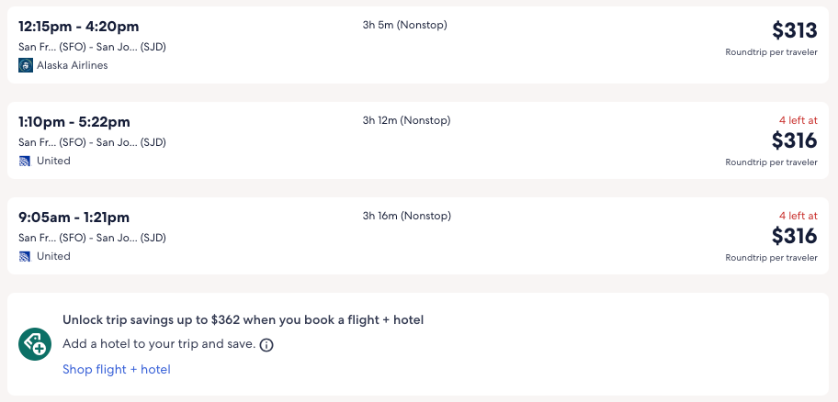
Task: Click the Alaska Airlines carrier name
Action: (72, 65)
